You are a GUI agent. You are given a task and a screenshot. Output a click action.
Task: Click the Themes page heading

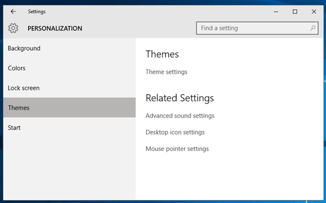point(162,54)
